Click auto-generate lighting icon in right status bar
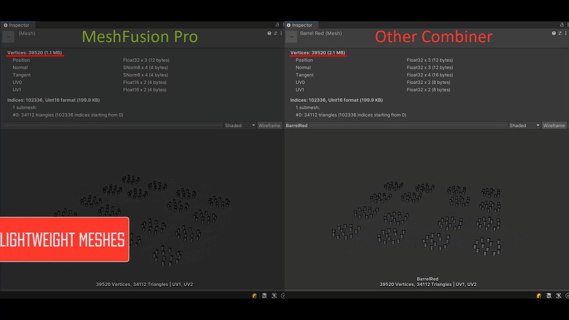The image size is (569, 320). pyautogui.click(x=559, y=295)
